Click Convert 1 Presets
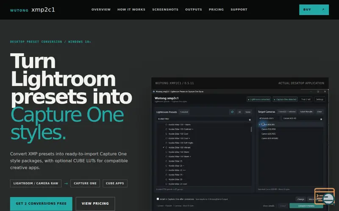Screen dimensions: 339x211 pyautogui.click(x=306, y=206)
